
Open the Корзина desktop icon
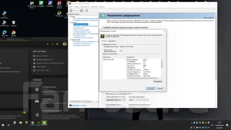click(14, 23)
